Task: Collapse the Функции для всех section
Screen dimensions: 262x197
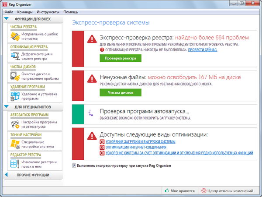Action: (7, 19)
